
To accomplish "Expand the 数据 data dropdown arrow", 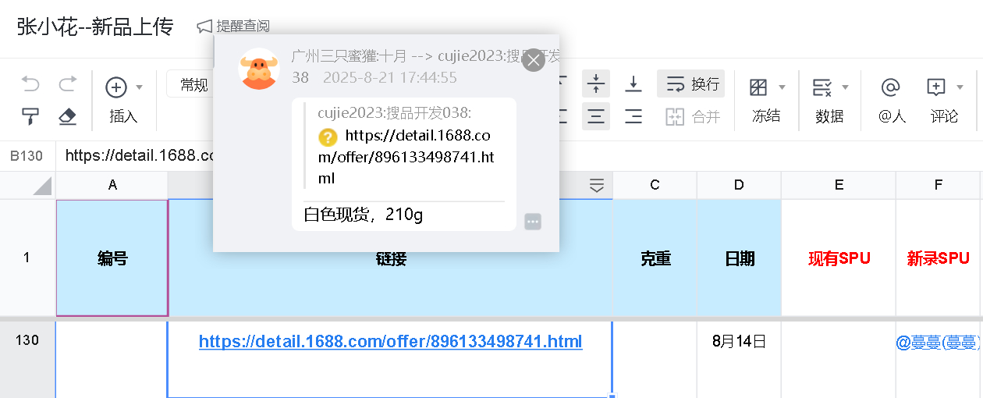I will pyautogui.click(x=845, y=87).
